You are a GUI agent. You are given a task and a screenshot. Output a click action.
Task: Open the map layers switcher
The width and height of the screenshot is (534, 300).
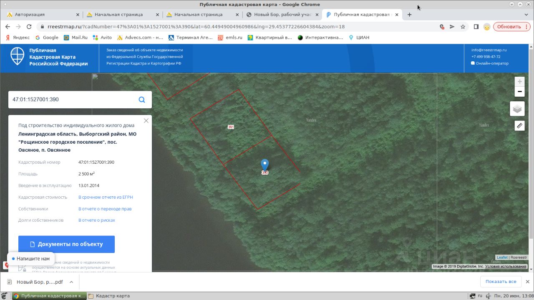517,109
